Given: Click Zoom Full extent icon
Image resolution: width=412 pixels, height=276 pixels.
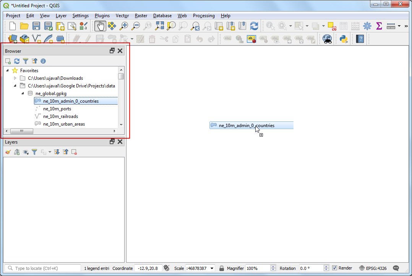Looking at the screenshot, I should point(159,26).
